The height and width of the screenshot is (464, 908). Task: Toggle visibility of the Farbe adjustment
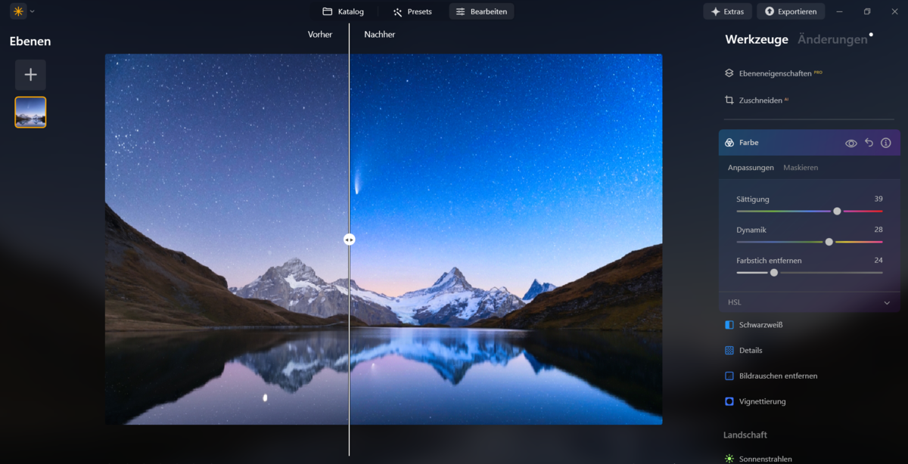pos(850,142)
